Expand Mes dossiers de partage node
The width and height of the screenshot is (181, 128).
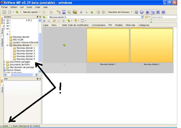[x=4, y=67]
